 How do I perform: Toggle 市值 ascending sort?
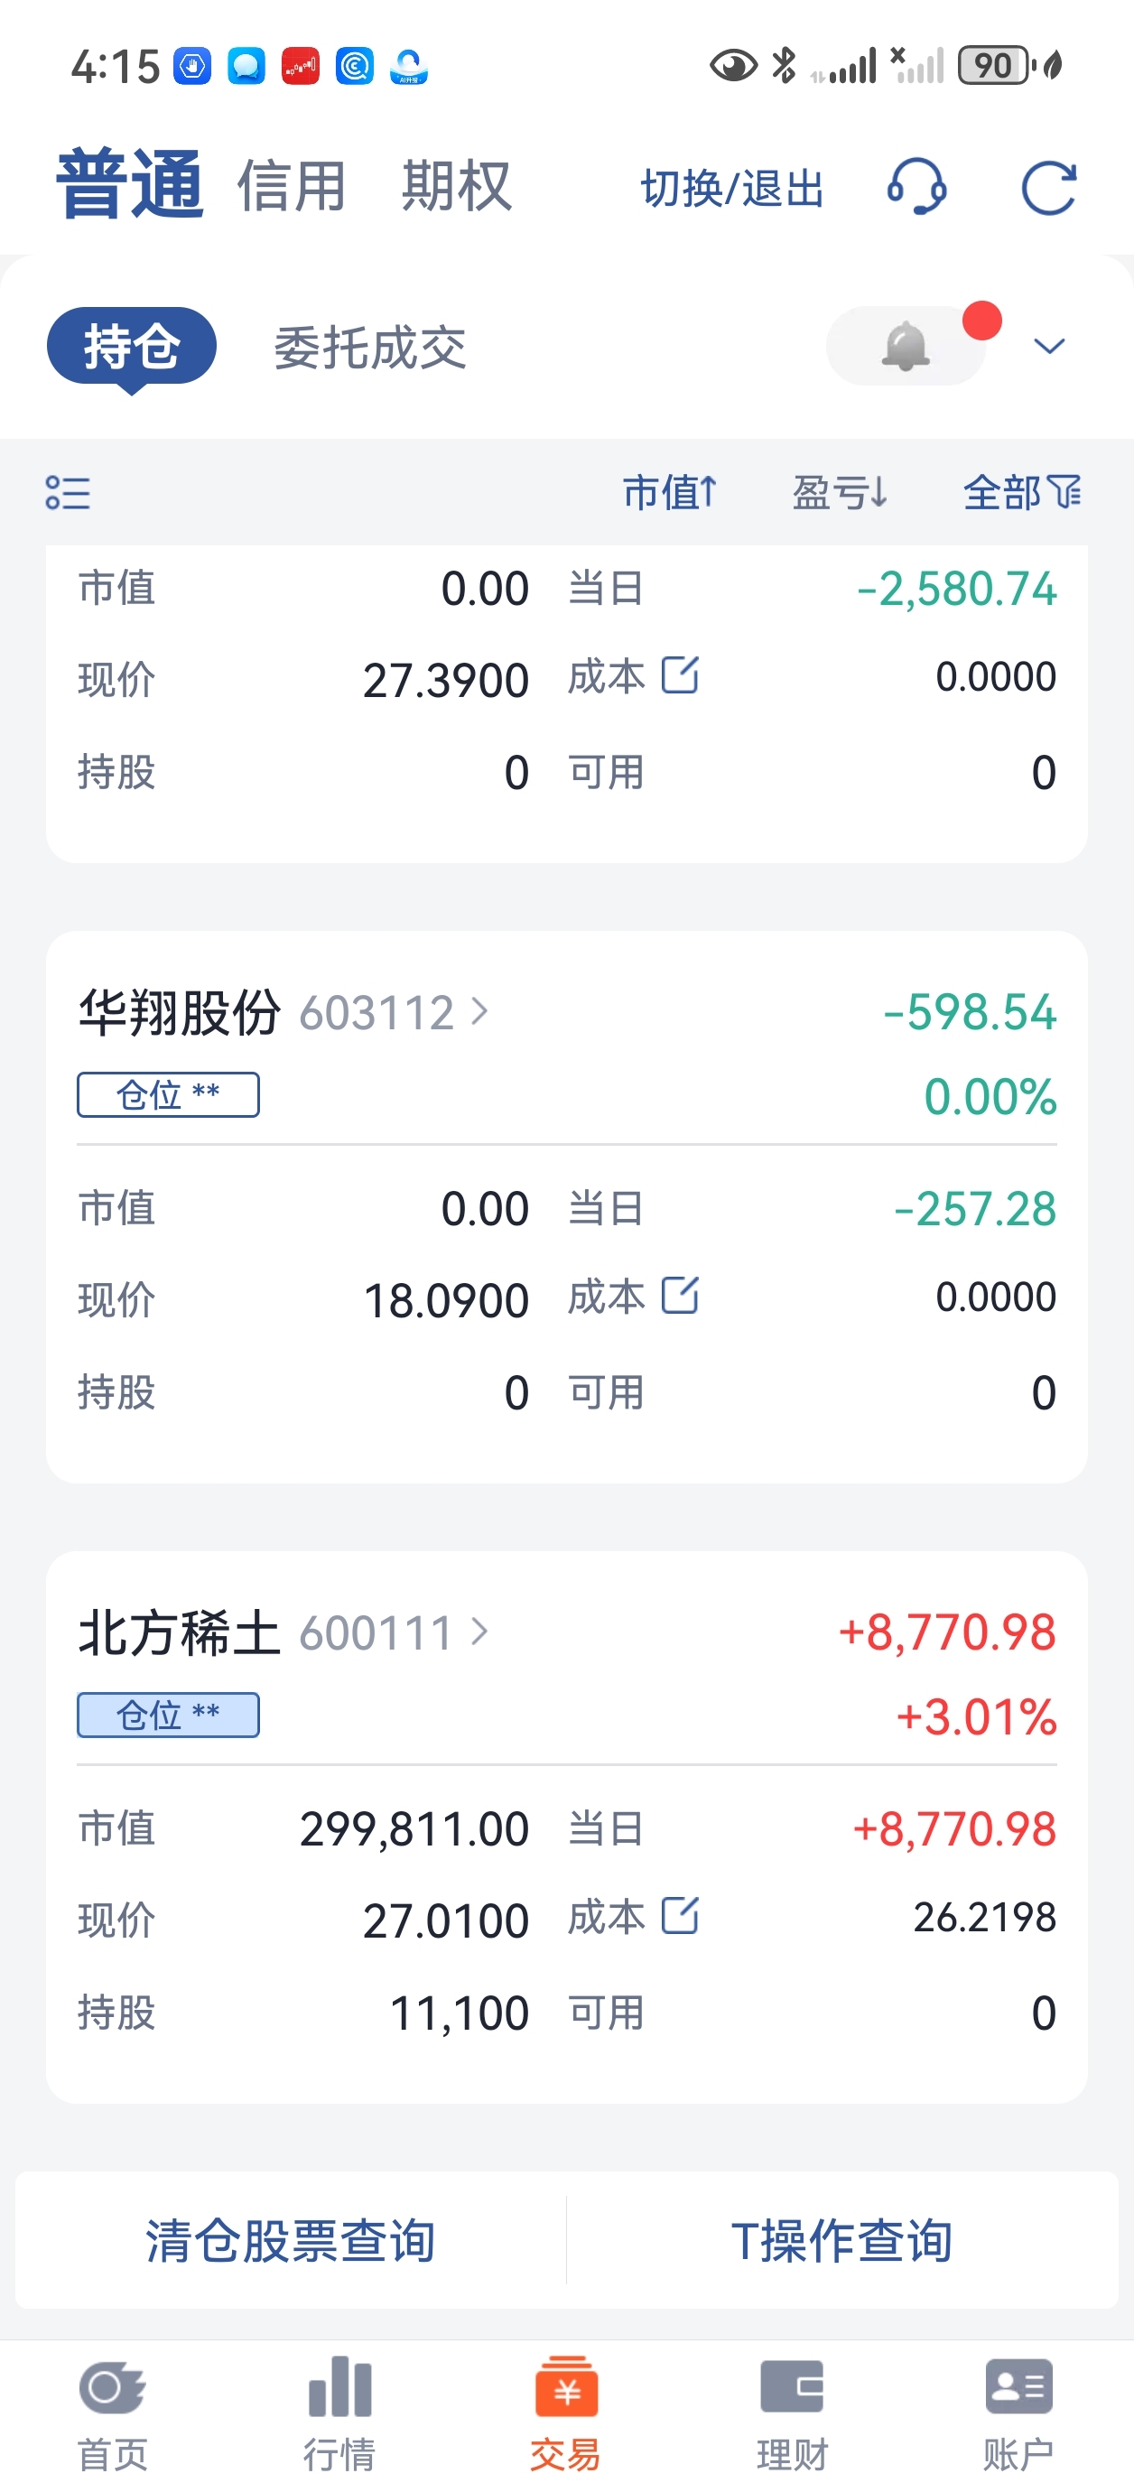670,492
